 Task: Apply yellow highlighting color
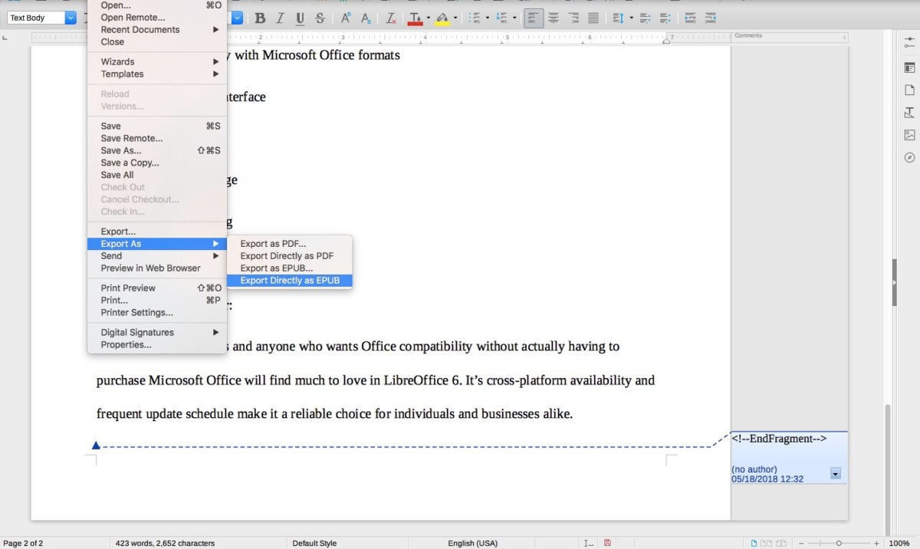coord(442,18)
